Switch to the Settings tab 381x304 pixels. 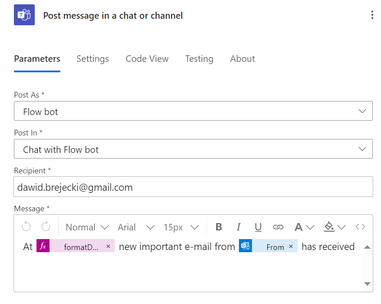(93, 59)
